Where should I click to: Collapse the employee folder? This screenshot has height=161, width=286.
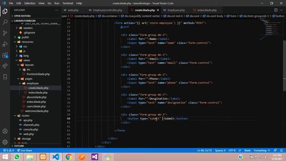[33, 83]
